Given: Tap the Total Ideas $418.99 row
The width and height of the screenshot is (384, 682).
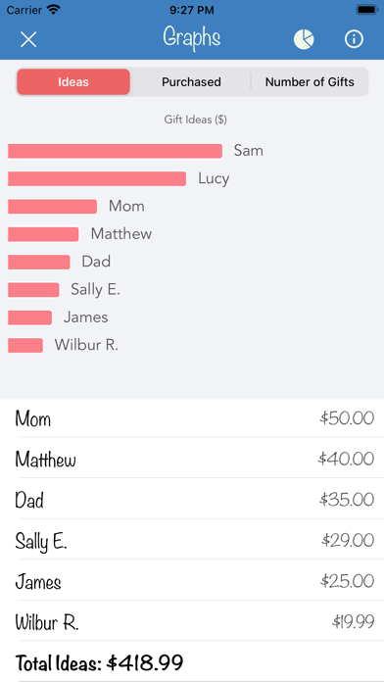Looking at the screenshot, I should coord(192,662).
